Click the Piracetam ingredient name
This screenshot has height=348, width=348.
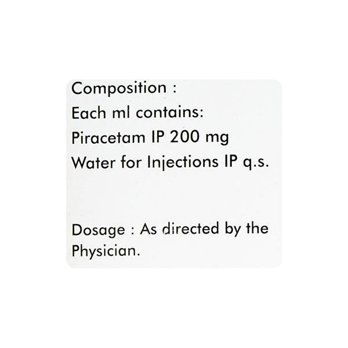coord(108,138)
